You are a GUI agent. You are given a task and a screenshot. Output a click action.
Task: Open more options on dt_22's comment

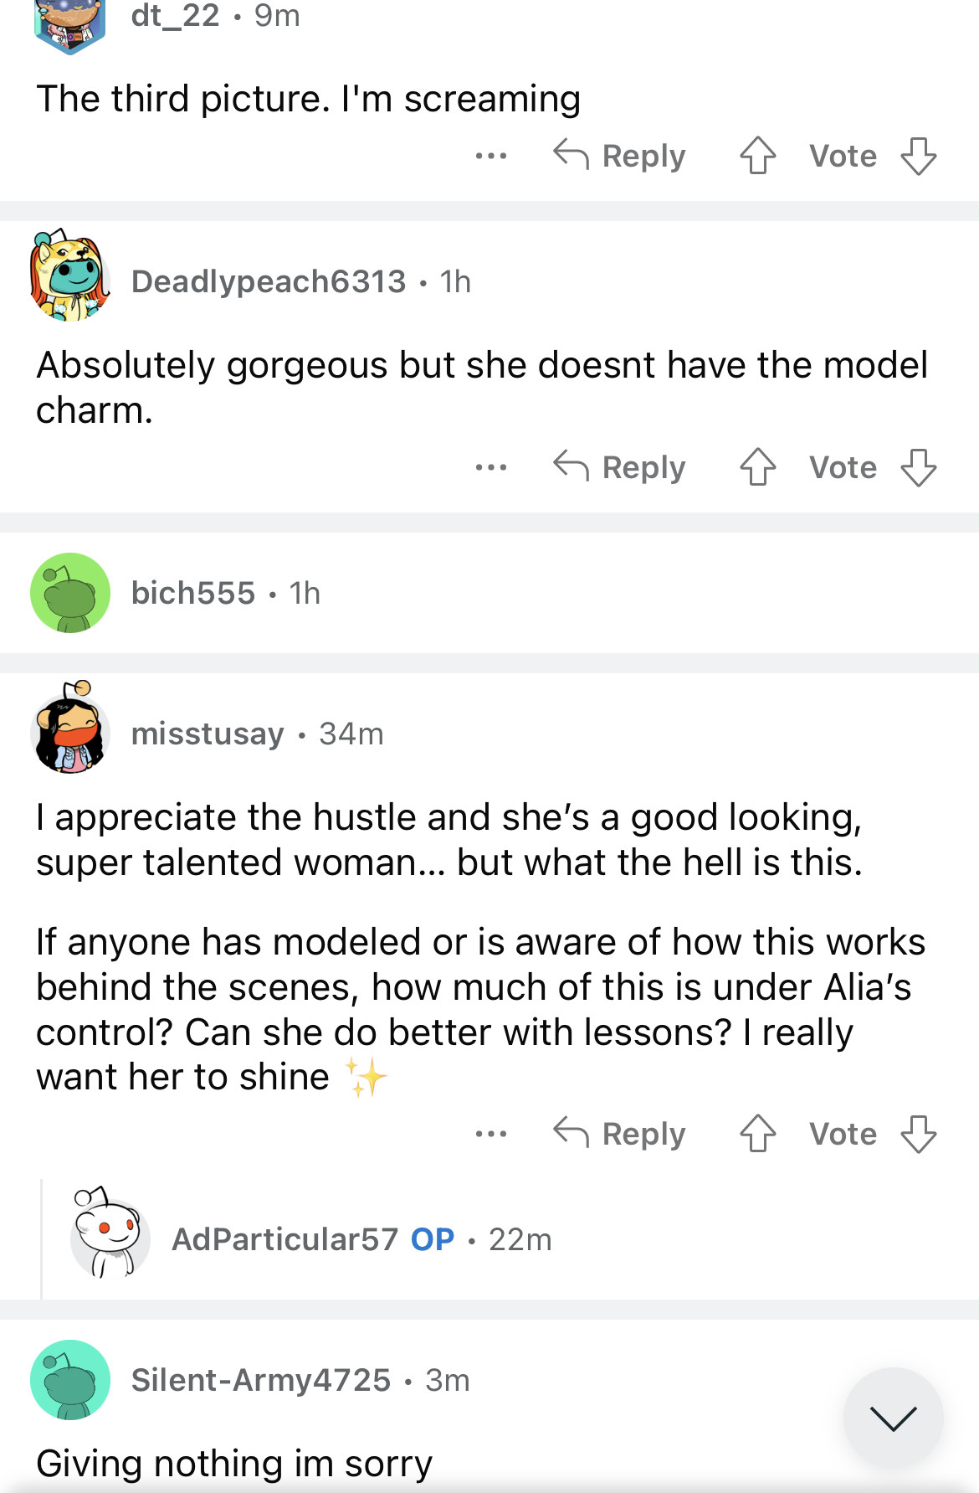click(490, 156)
